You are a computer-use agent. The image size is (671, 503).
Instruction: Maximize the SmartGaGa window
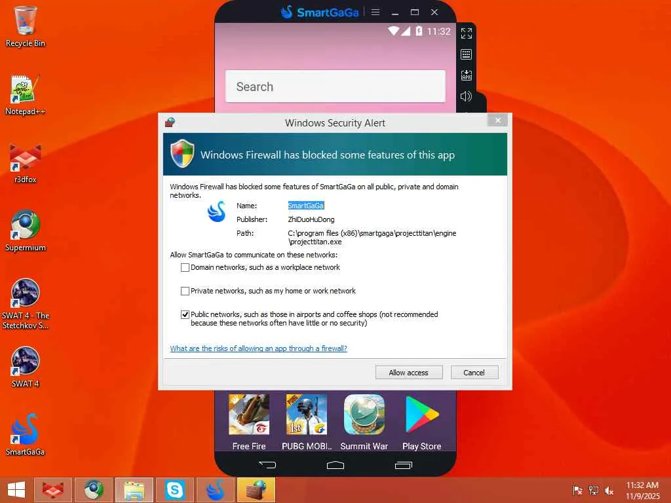click(x=415, y=12)
